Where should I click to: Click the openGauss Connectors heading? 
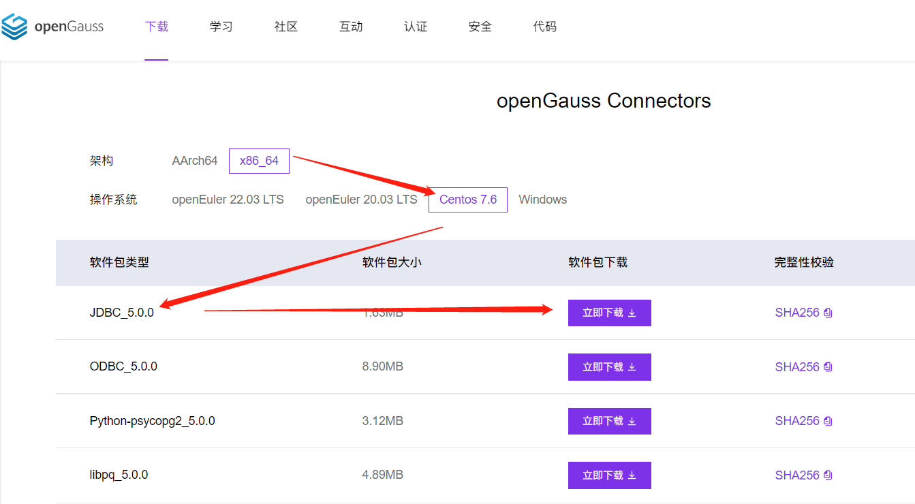(604, 101)
